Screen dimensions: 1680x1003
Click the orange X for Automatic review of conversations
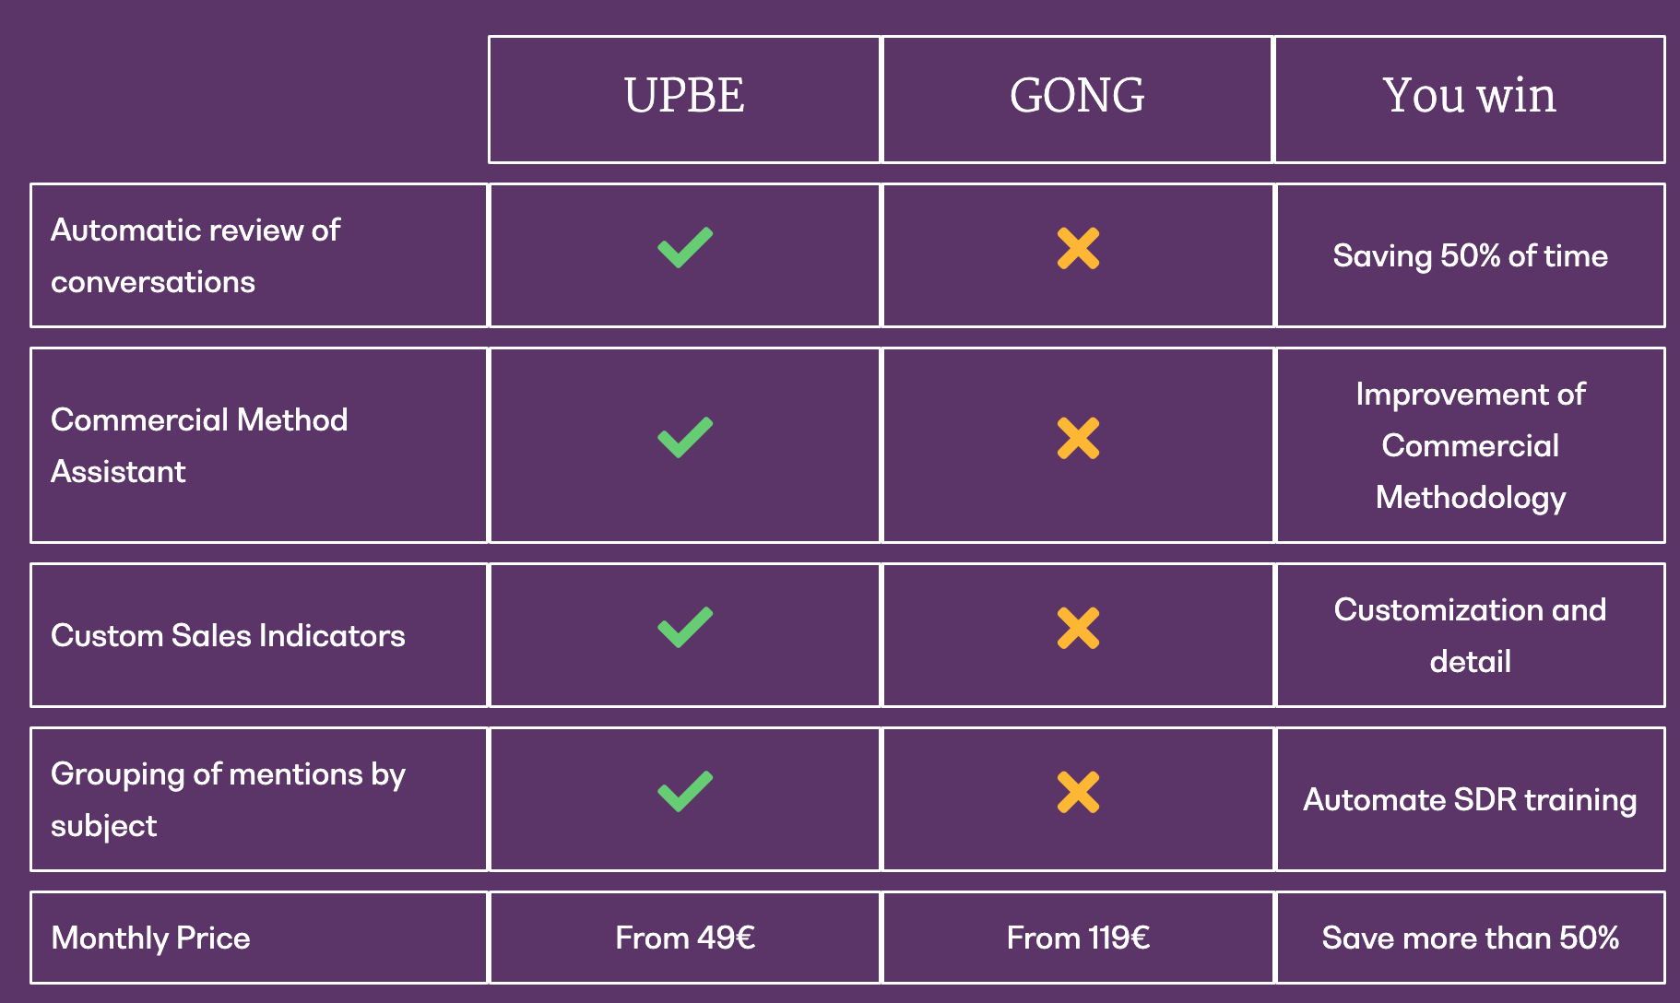tap(1078, 249)
